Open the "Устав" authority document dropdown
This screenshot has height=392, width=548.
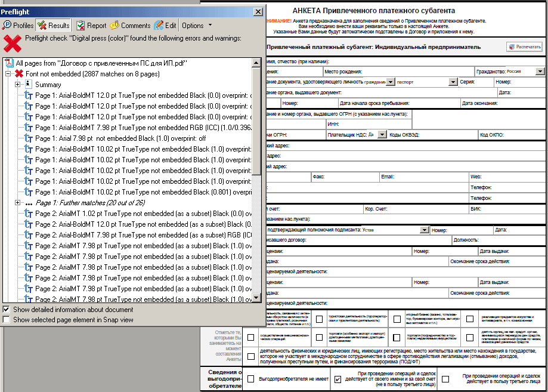coord(425,230)
